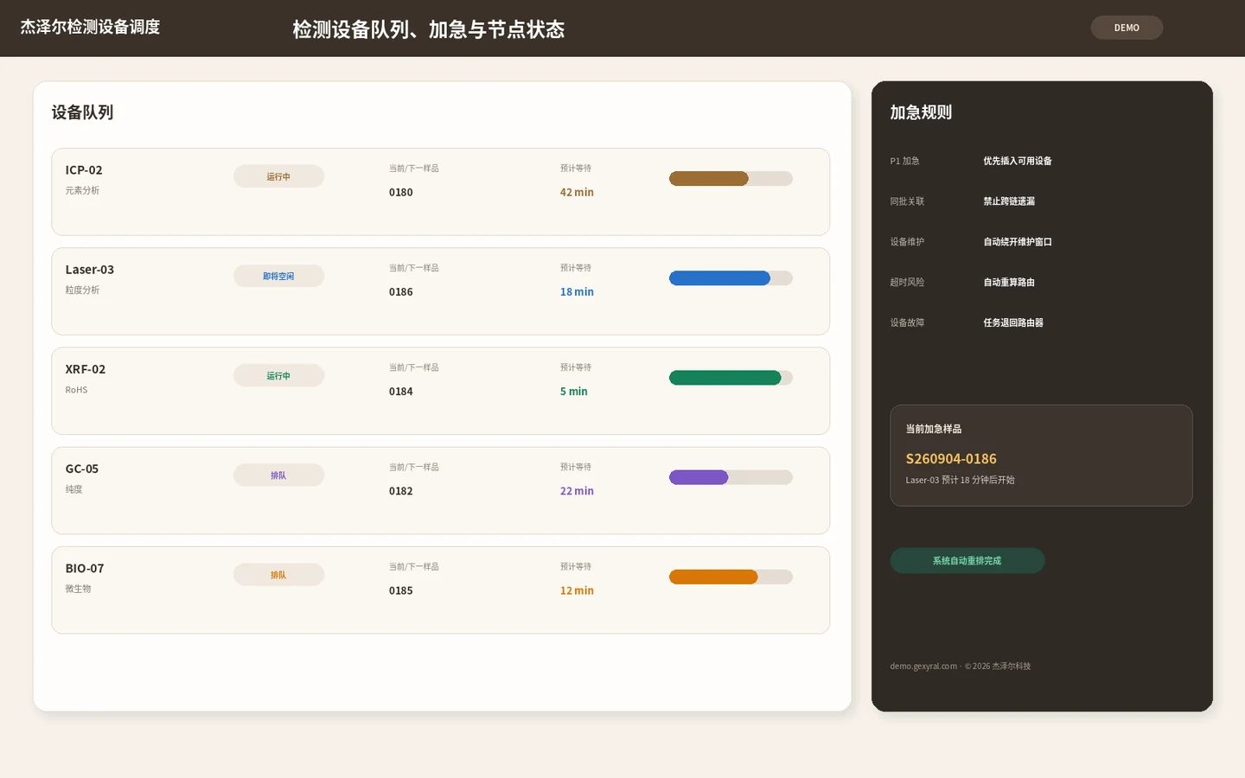Select the 排队 badge in the GC-05 row

(278, 475)
